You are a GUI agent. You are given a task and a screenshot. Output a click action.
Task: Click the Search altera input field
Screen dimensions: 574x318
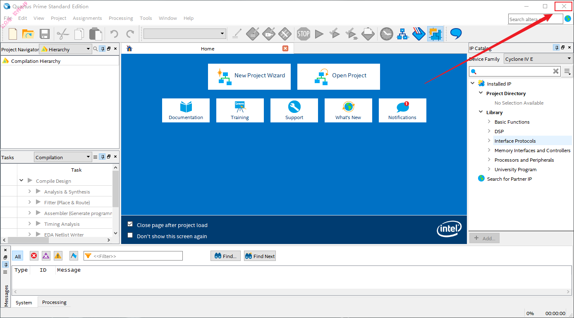(x=535, y=19)
